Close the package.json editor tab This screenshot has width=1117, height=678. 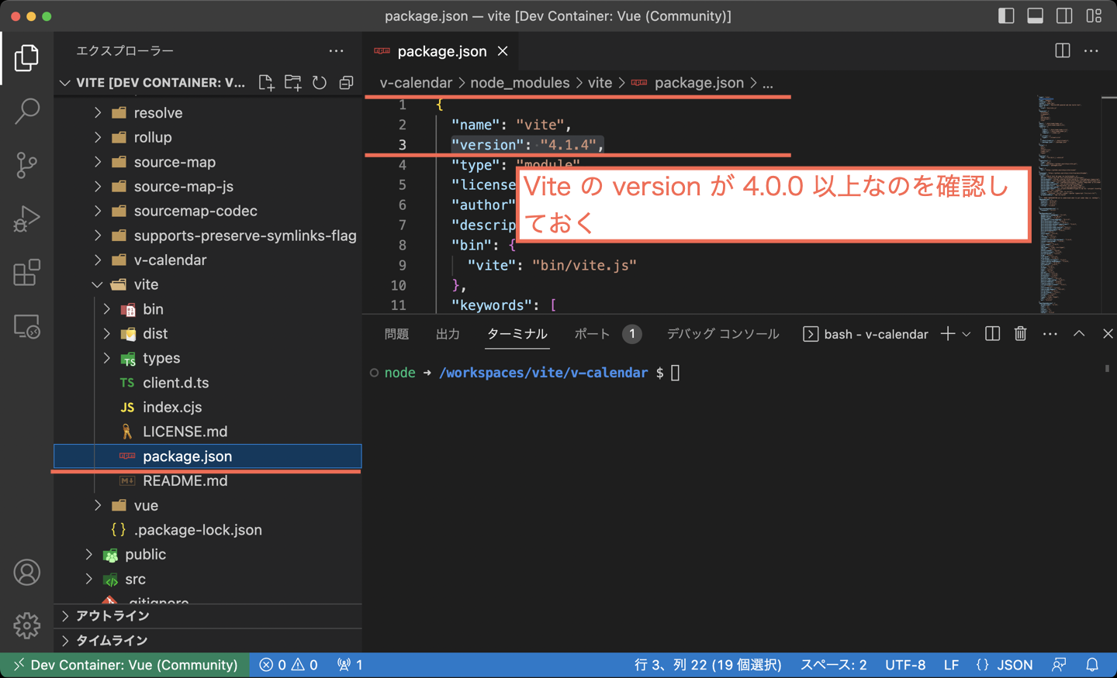503,51
